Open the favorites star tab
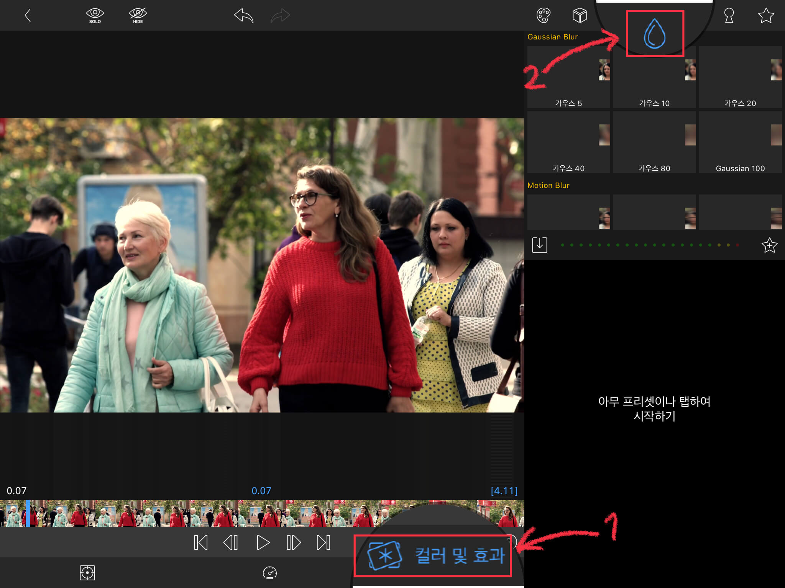 tap(765, 15)
